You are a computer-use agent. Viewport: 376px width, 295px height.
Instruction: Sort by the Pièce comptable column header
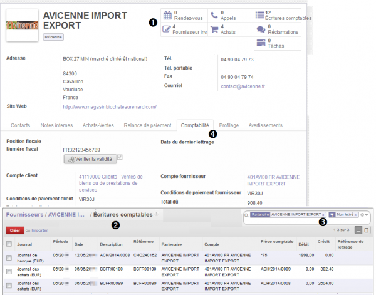point(277,242)
